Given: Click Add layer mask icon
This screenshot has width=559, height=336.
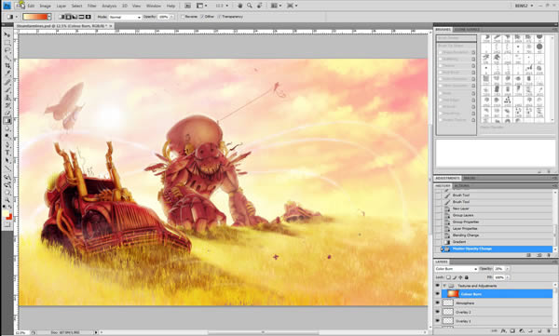Looking at the screenshot, I should tap(512, 331).
